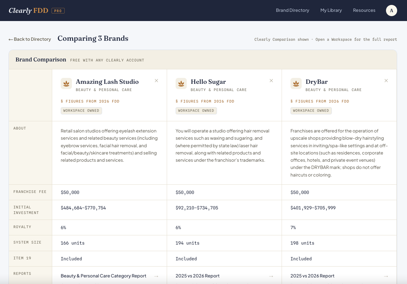
Task: Click 'Figures from 2026 FDD' under Amazing Lash Studio
Action: tap(90, 101)
